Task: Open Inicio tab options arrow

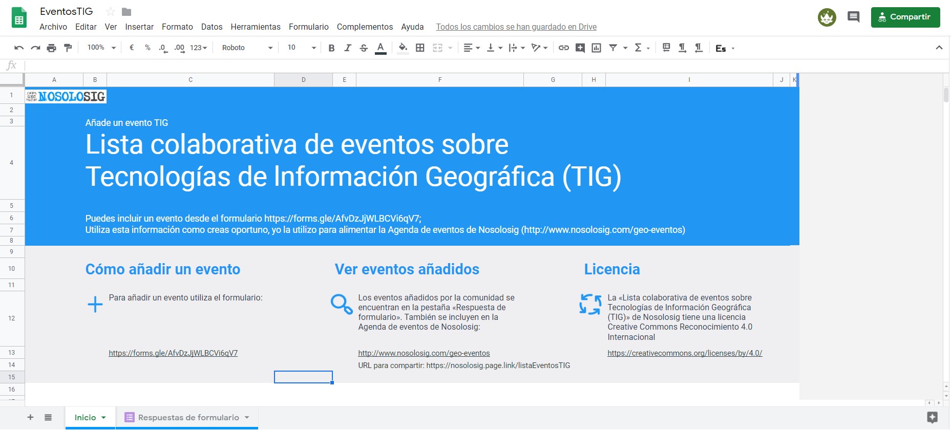Action: click(x=103, y=418)
